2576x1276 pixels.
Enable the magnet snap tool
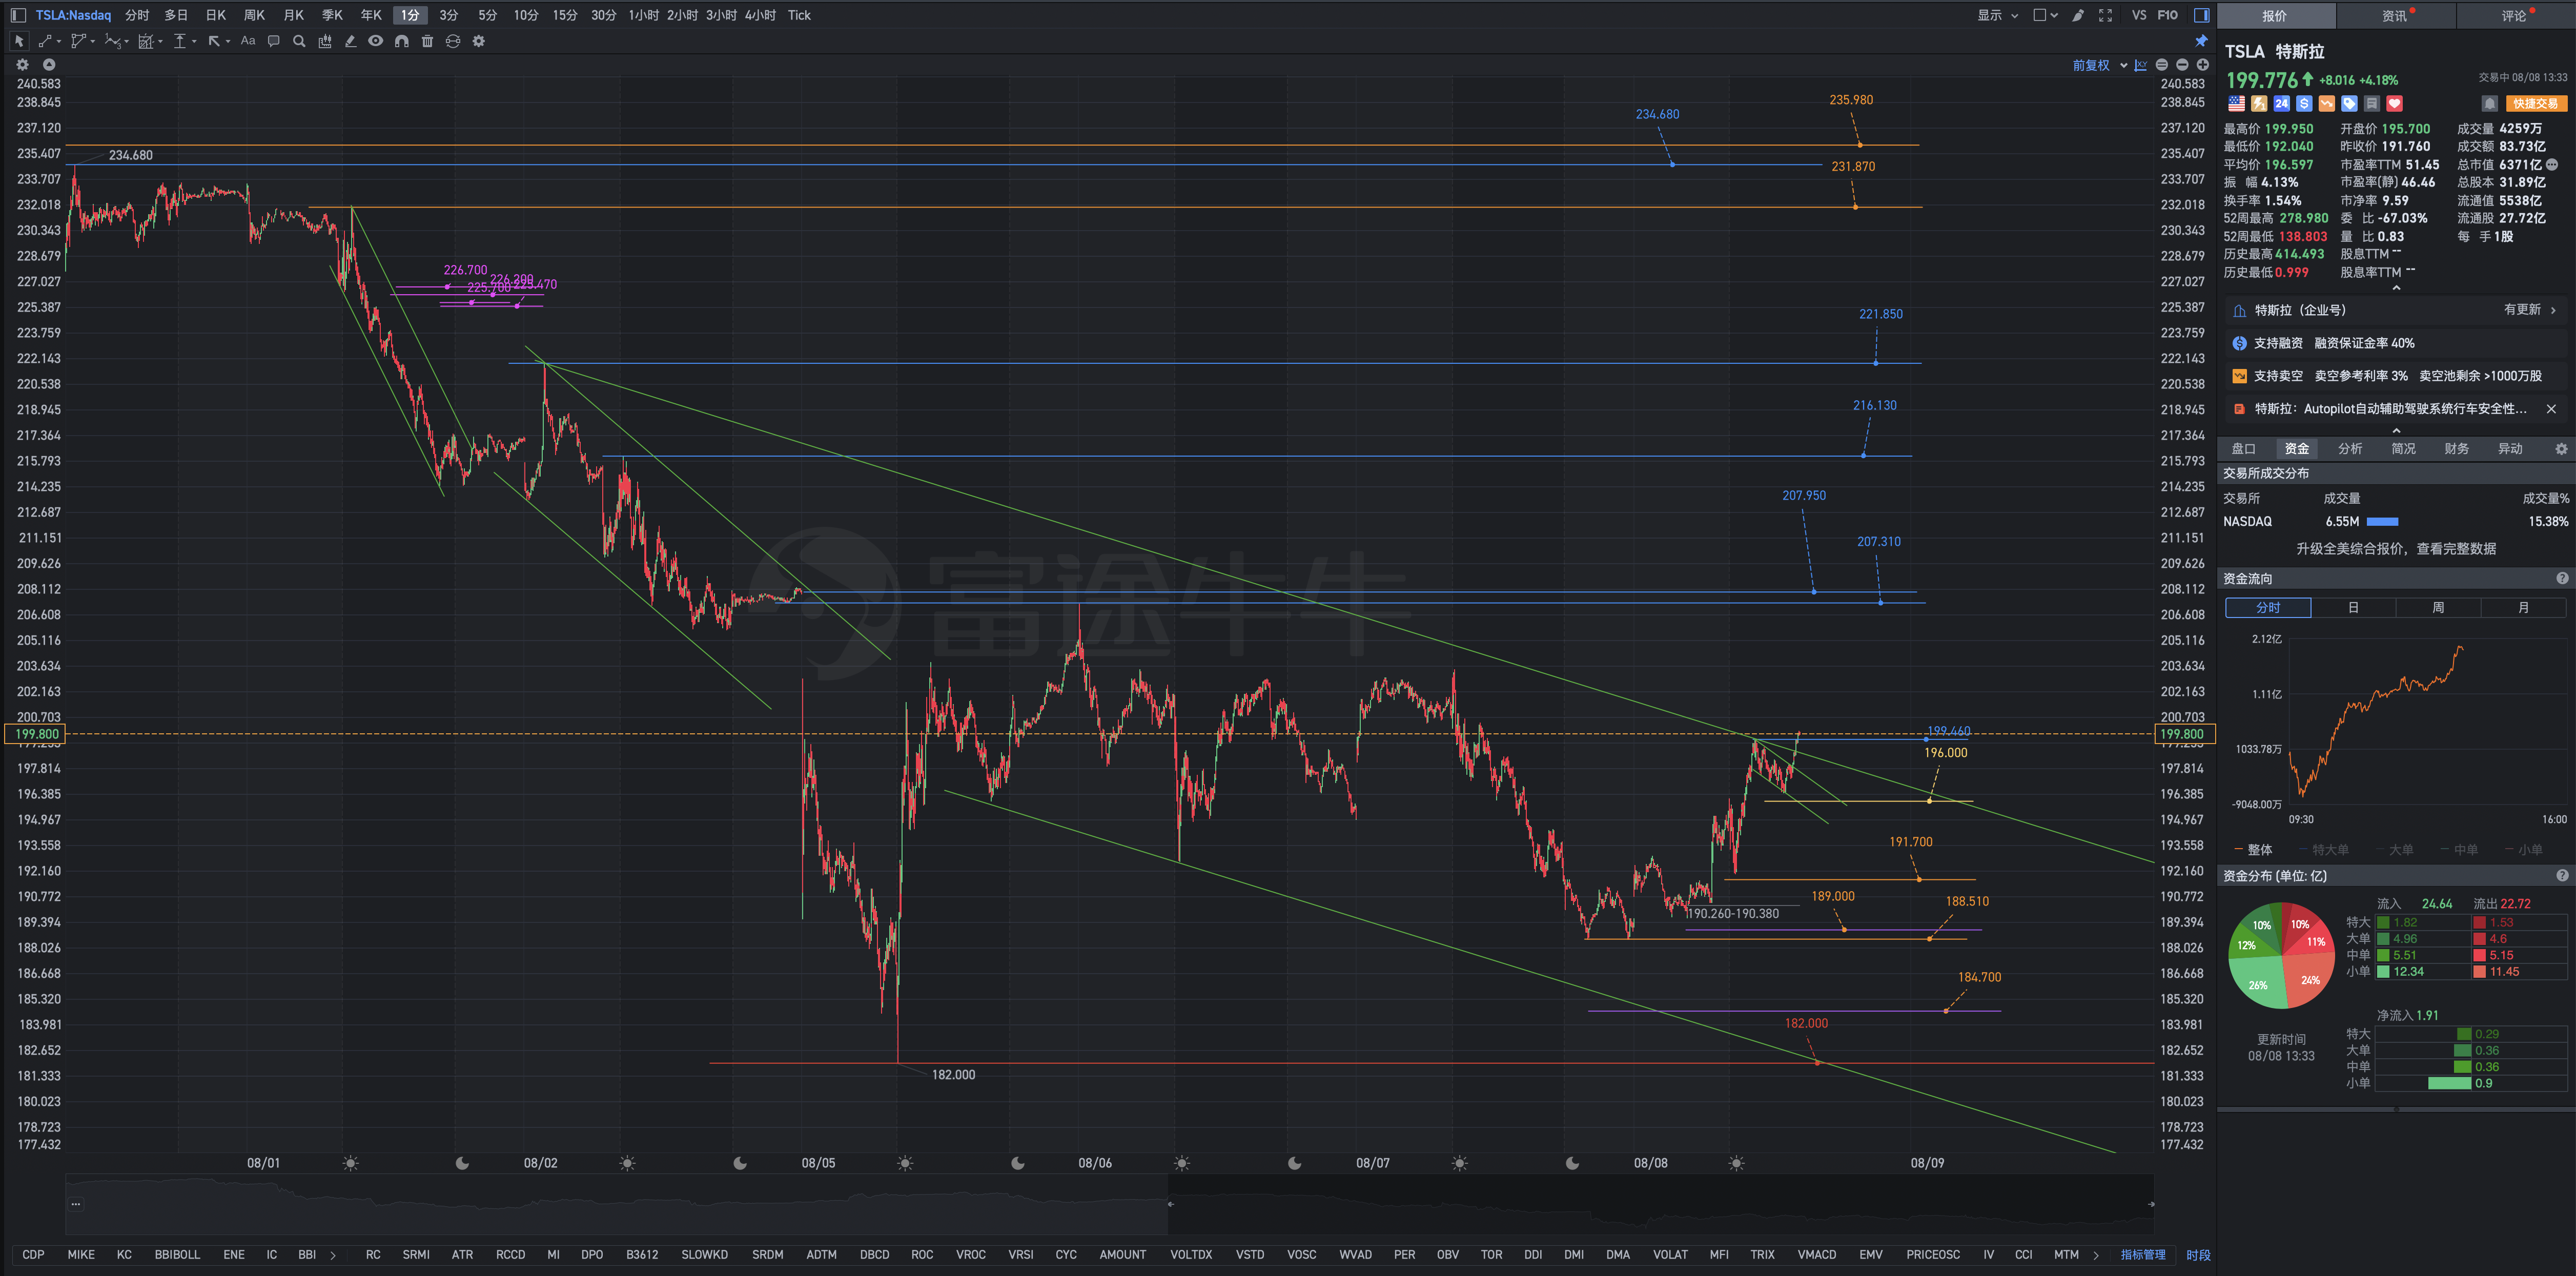(x=401, y=41)
